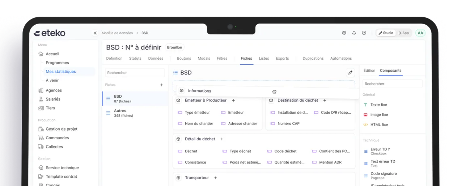Click the Salariés person icon
453x186 pixels.
tap(41, 99)
